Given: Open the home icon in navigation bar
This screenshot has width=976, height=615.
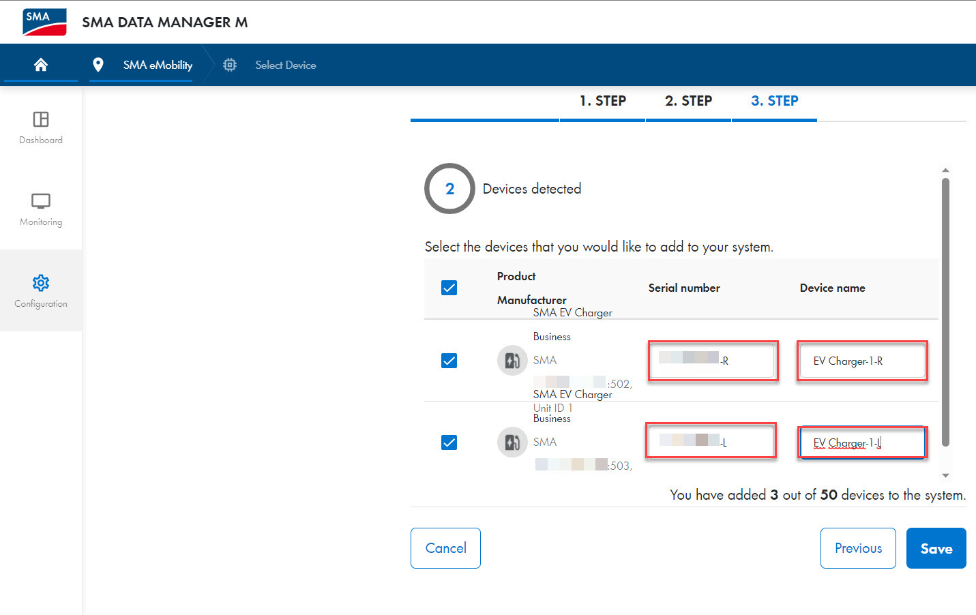Looking at the screenshot, I should pyautogui.click(x=41, y=65).
